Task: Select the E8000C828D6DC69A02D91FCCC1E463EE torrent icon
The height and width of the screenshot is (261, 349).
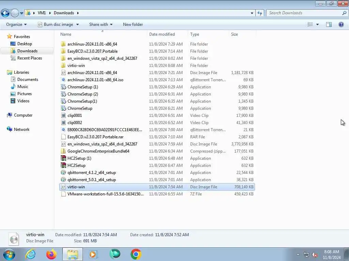Action: tap(63, 129)
